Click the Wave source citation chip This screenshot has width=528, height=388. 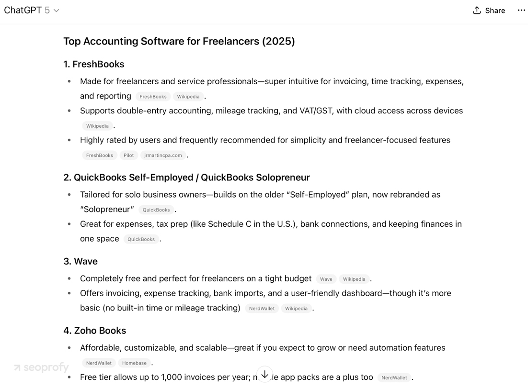[x=326, y=279]
